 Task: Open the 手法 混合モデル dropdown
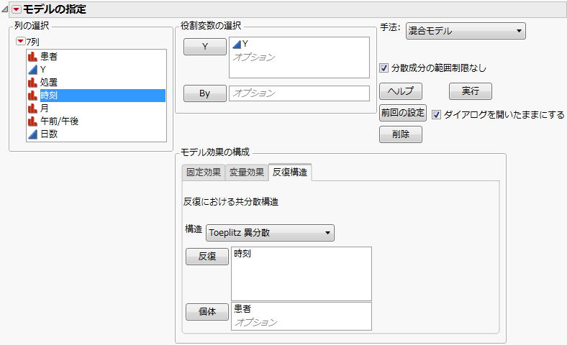(x=466, y=31)
